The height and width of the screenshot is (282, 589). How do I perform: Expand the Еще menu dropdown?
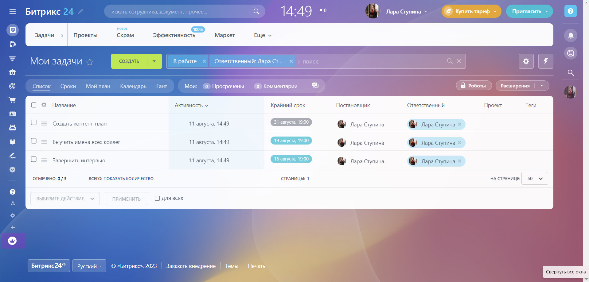point(263,35)
